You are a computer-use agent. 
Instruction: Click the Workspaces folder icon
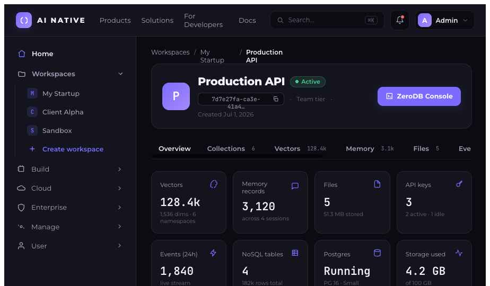coord(22,74)
